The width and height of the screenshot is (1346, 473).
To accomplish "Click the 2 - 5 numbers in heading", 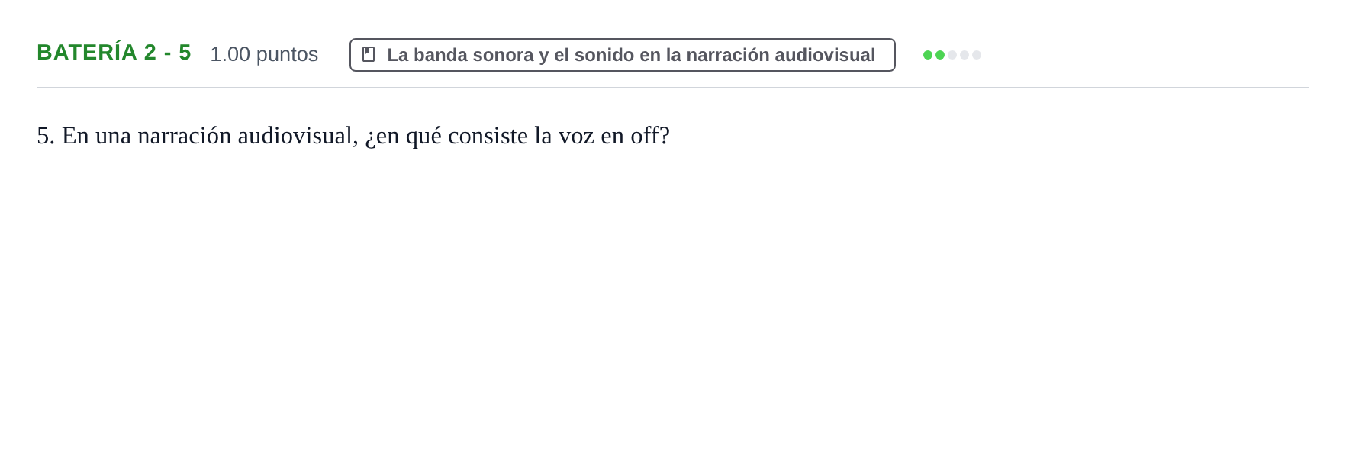I will click(x=168, y=53).
